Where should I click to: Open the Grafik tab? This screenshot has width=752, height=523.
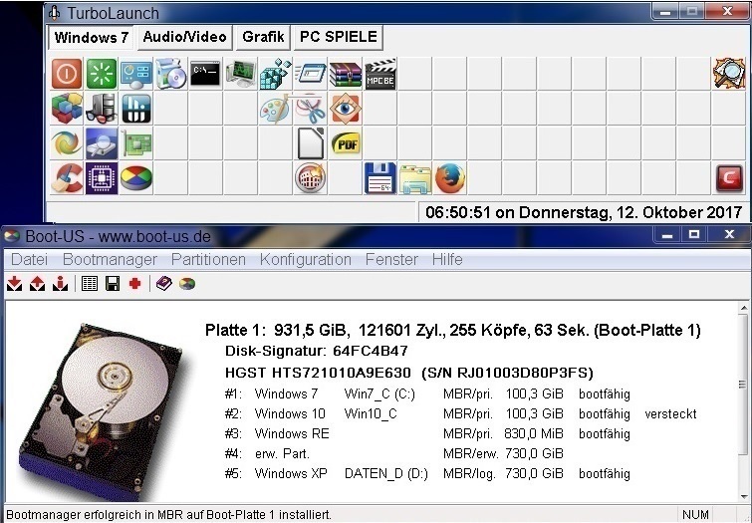(x=263, y=38)
